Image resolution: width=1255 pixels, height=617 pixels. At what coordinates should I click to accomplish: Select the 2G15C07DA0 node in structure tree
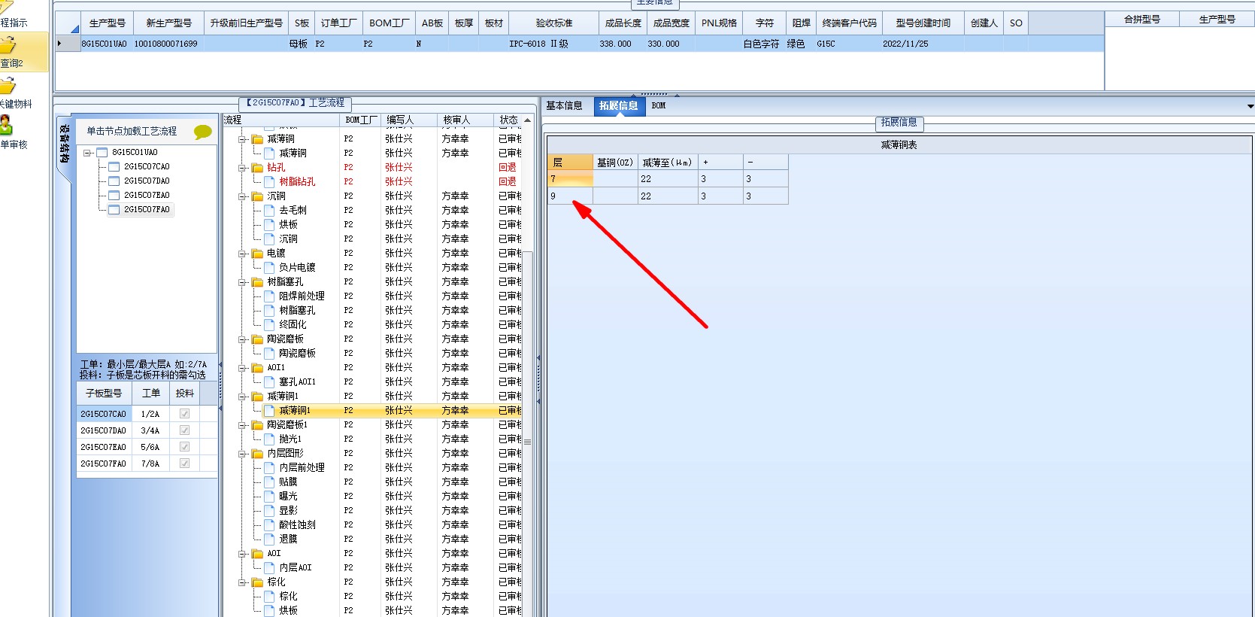147,181
